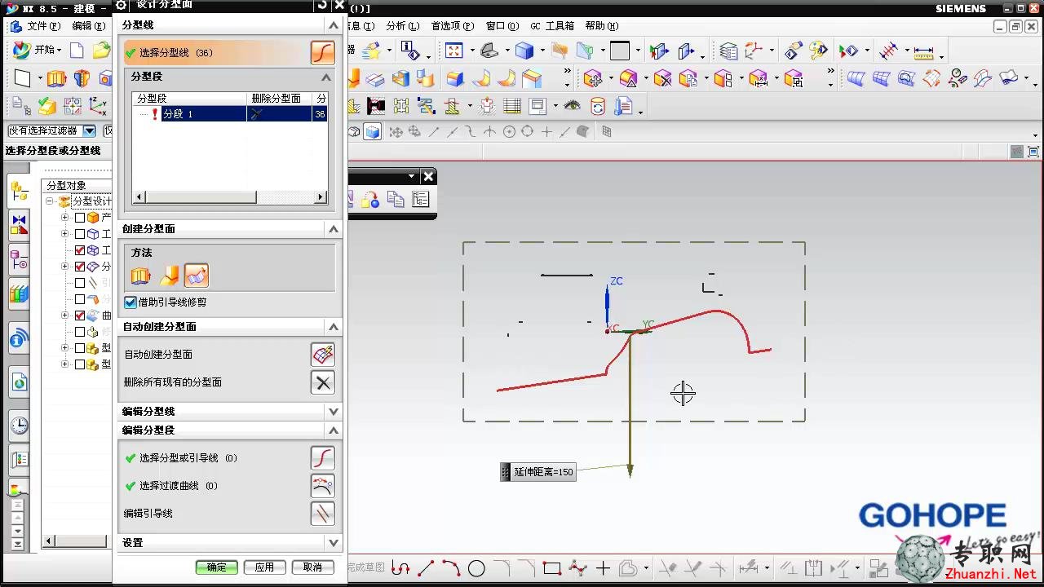Collapse the parting design tree root node
This screenshot has width=1044, height=587.
[x=50, y=201]
